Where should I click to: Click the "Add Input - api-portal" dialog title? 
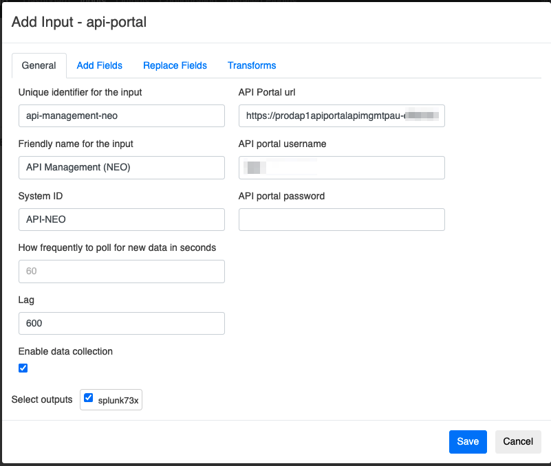click(79, 22)
